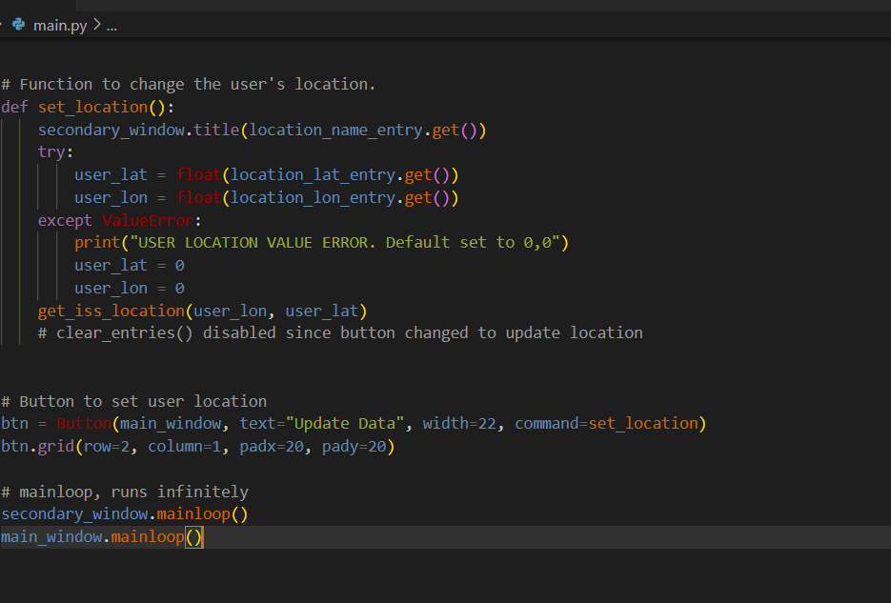Click the 'user_lat = 0' assignment
Screen dimensions: 891x603
(130, 265)
